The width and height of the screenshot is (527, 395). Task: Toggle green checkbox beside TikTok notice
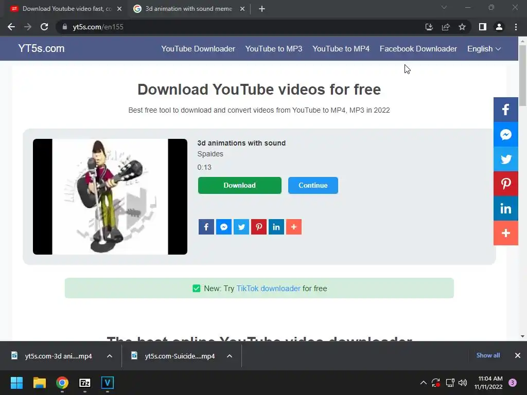pyautogui.click(x=197, y=288)
